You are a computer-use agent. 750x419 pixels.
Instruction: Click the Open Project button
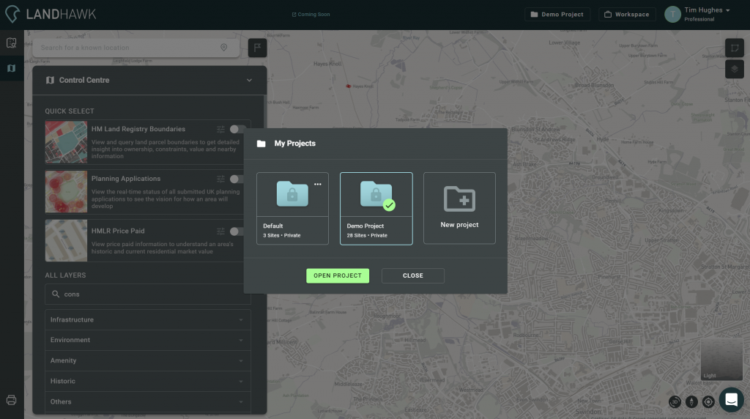point(338,275)
